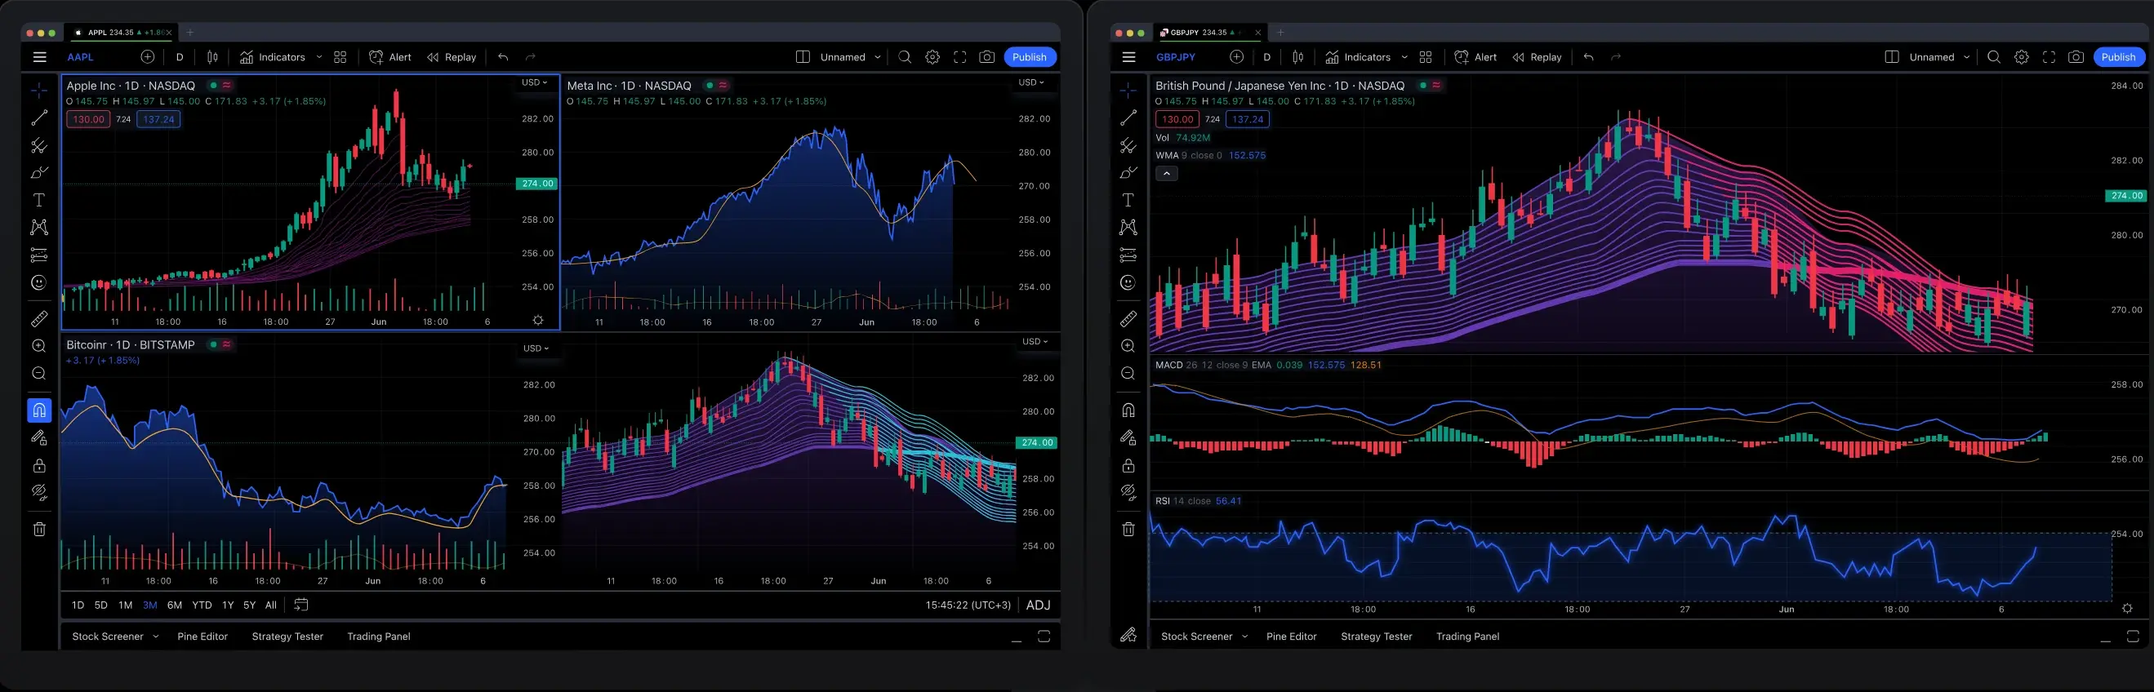Toggle magnet mode in GBPJPY window
The width and height of the screenshot is (2154, 692).
(x=1128, y=410)
